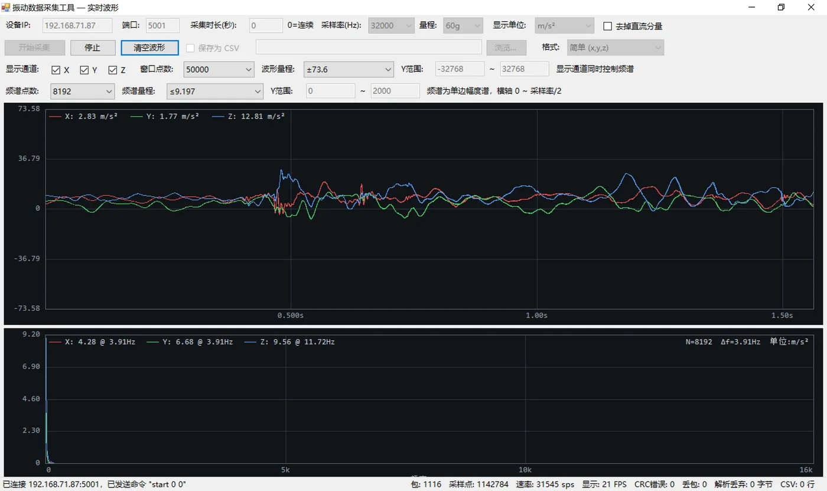Image resolution: width=827 pixels, height=491 pixels.
Task: Click the 浏览... button
Action: pyautogui.click(x=506, y=47)
